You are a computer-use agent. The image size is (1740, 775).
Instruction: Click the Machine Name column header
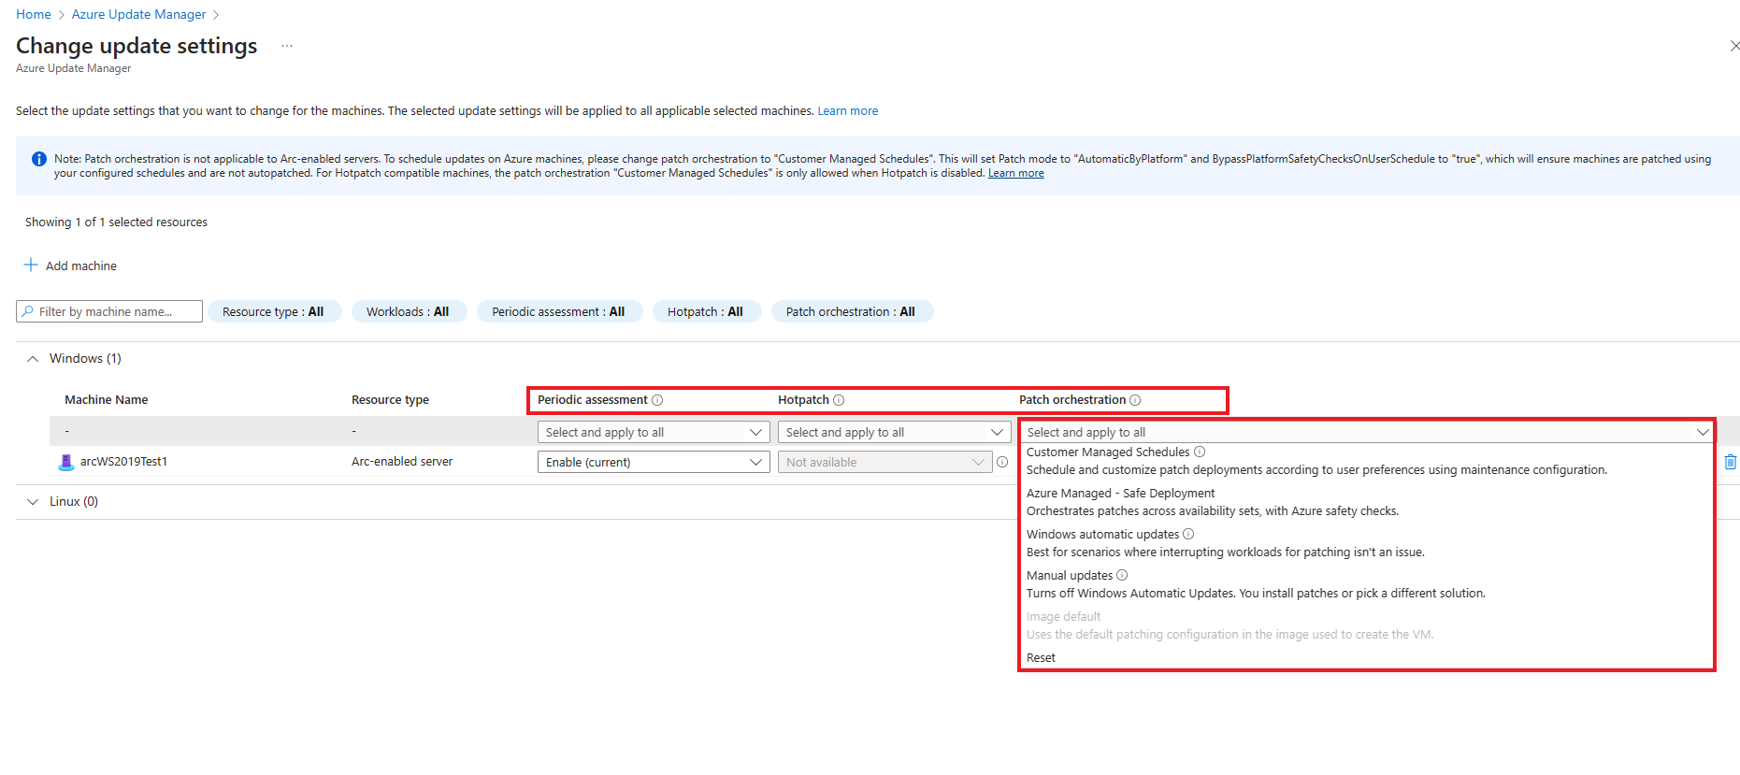107,400
